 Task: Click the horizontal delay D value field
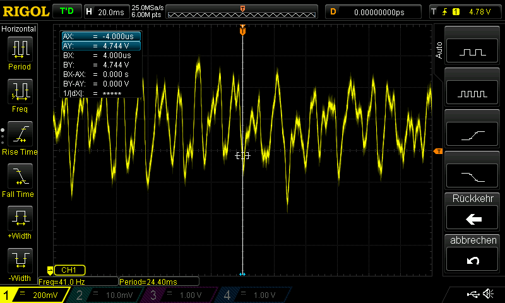click(x=373, y=12)
